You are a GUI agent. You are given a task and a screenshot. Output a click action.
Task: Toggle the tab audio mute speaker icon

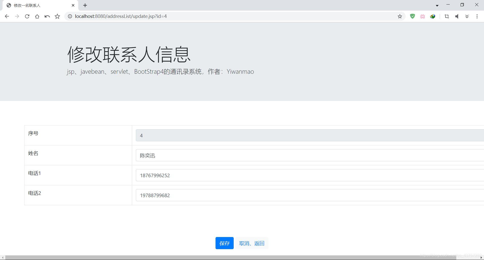click(x=457, y=16)
